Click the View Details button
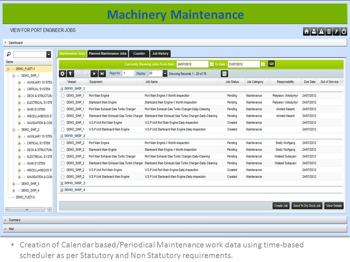The height and width of the screenshot is (262, 350). pos(334,206)
